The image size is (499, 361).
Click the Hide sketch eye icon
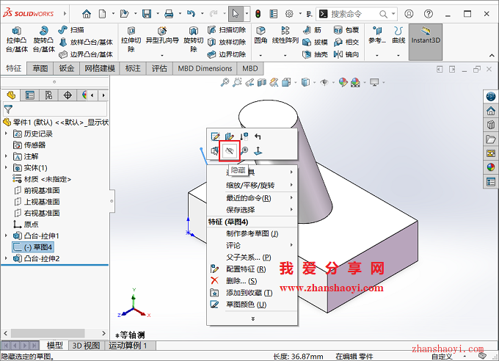(x=230, y=150)
